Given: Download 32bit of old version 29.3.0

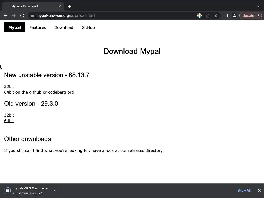Looking at the screenshot, I should coord(9,115).
